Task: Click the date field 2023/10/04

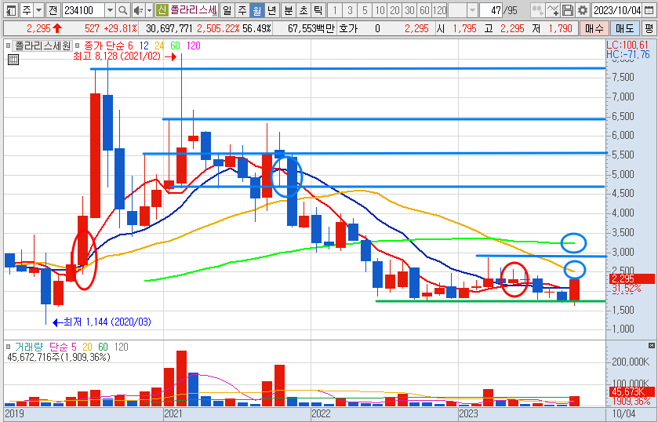Action: [x=616, y=10]
